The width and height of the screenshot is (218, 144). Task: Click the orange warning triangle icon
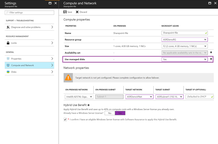pyautogui.click(x=68, y=78)
